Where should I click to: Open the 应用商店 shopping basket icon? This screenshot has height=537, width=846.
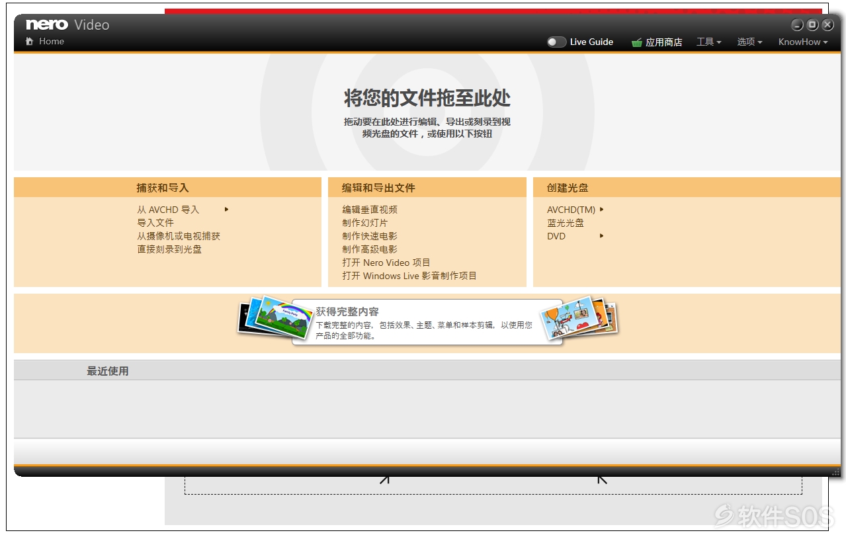636,42
